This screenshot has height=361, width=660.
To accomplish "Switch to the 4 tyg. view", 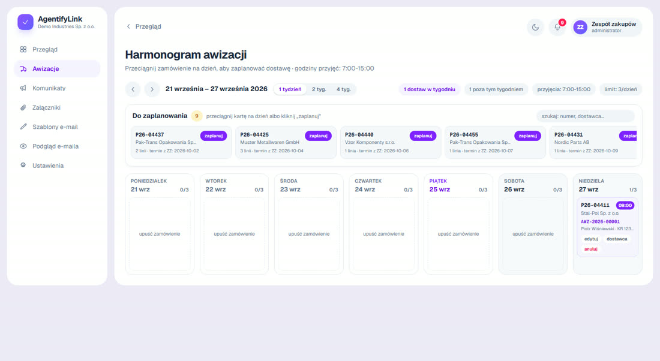I will pyautogui.click(x=343, y=89).
